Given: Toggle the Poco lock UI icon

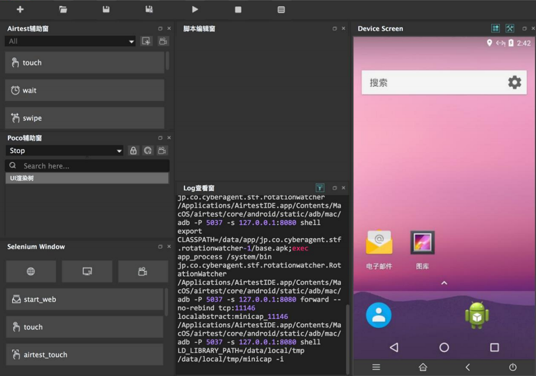Looking at the screenshot, I should [x=133, y=151].
